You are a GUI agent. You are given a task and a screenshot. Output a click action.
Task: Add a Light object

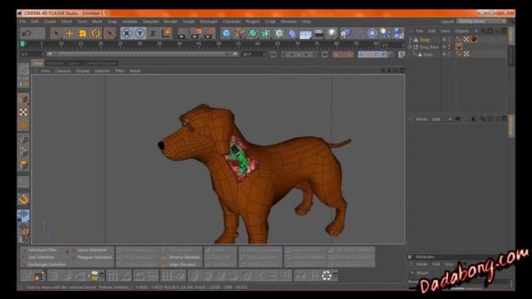pos(332,33)
